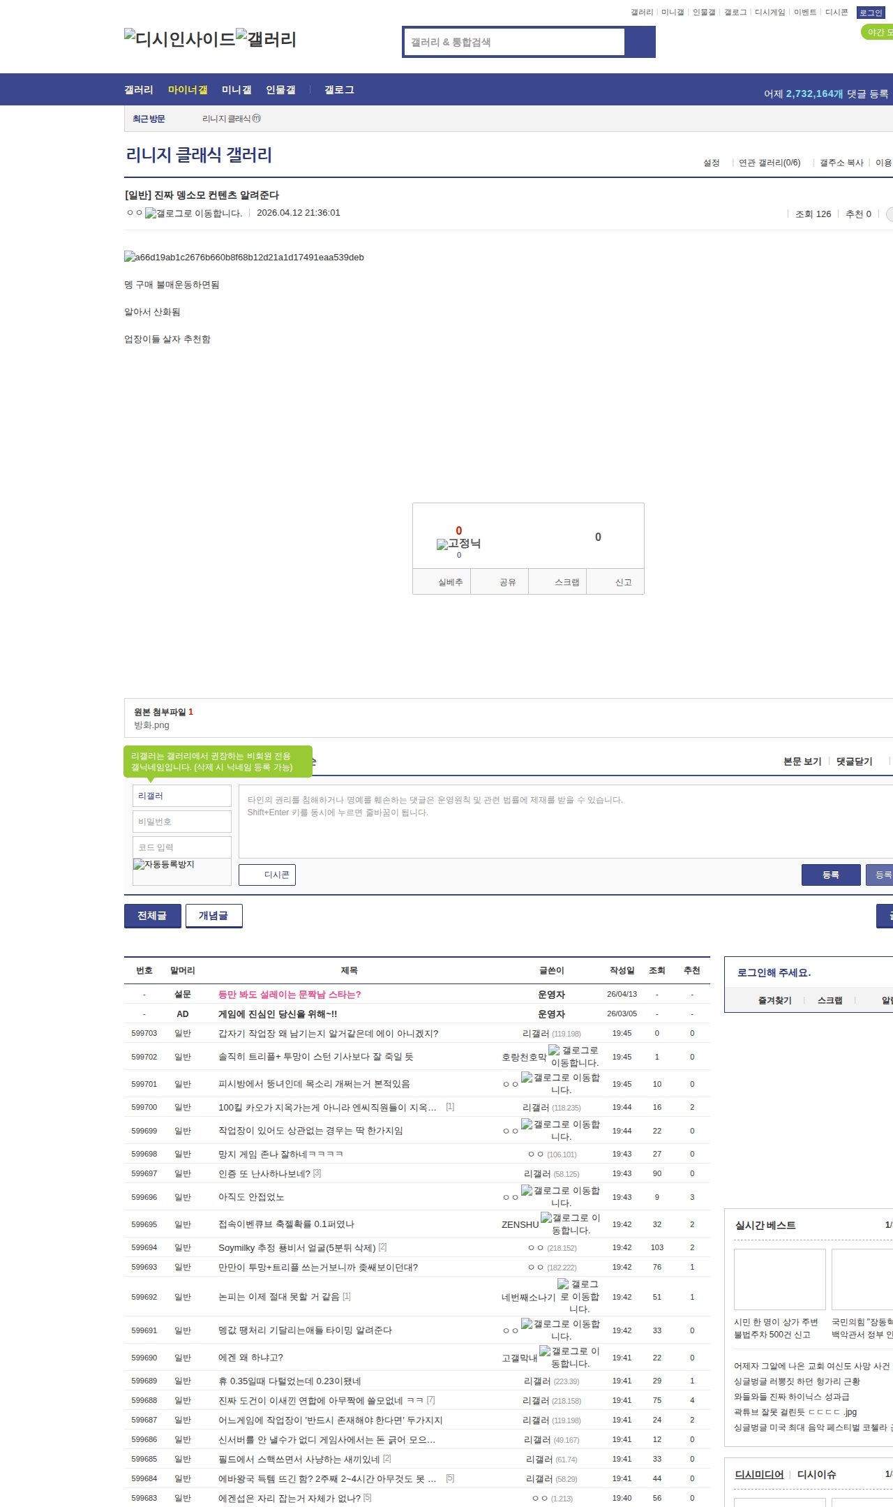
Task: Open 연관 갤러리(0/6) link
Action: coord(770,163)
